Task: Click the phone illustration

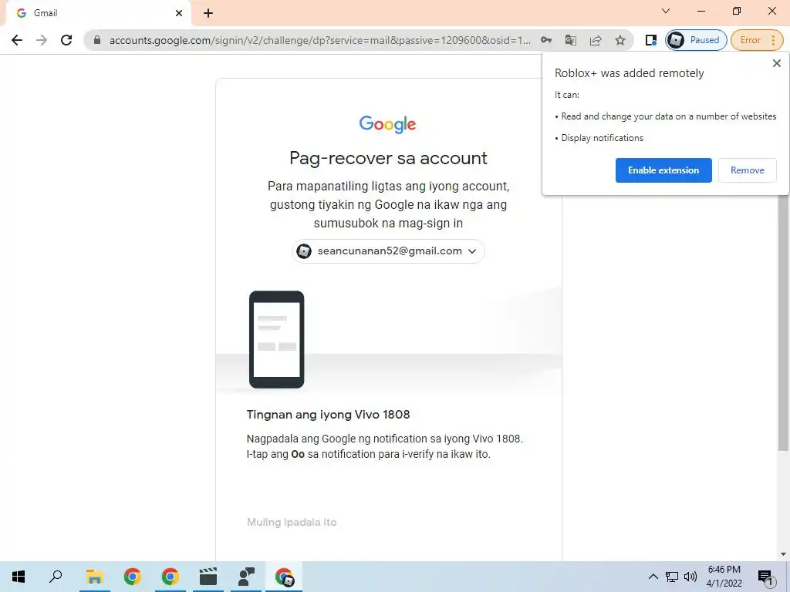Action: click(277, 339)
